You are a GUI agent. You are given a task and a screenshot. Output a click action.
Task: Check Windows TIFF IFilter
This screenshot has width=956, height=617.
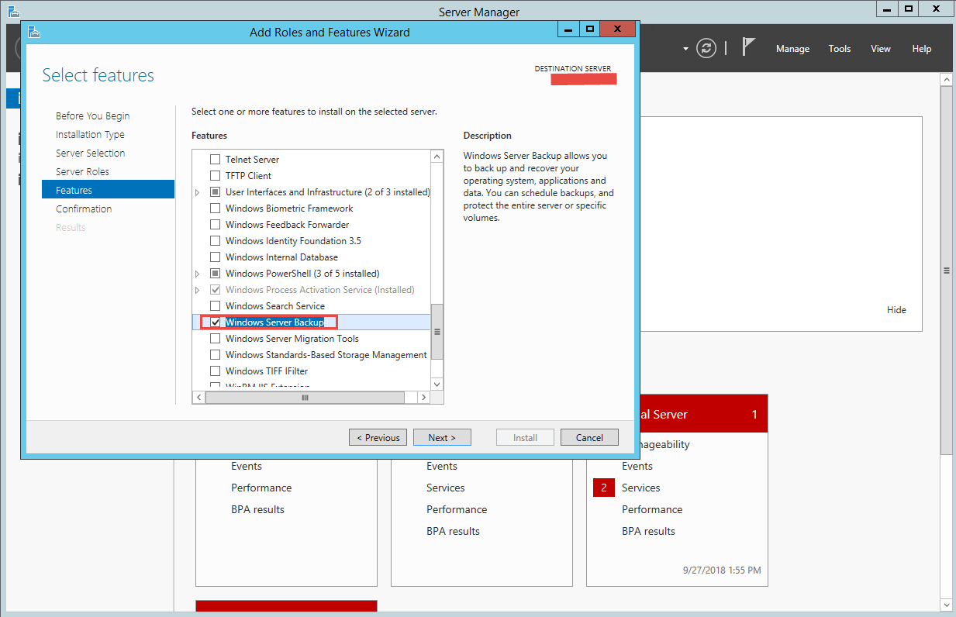216,371
